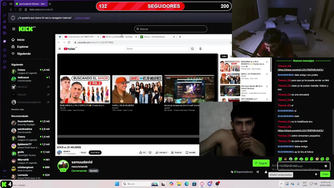The image size is (334, 188).
Task: Click Suscribirse button in streamed YouTube
Action: pyautogui.click(x=95, y=152)
